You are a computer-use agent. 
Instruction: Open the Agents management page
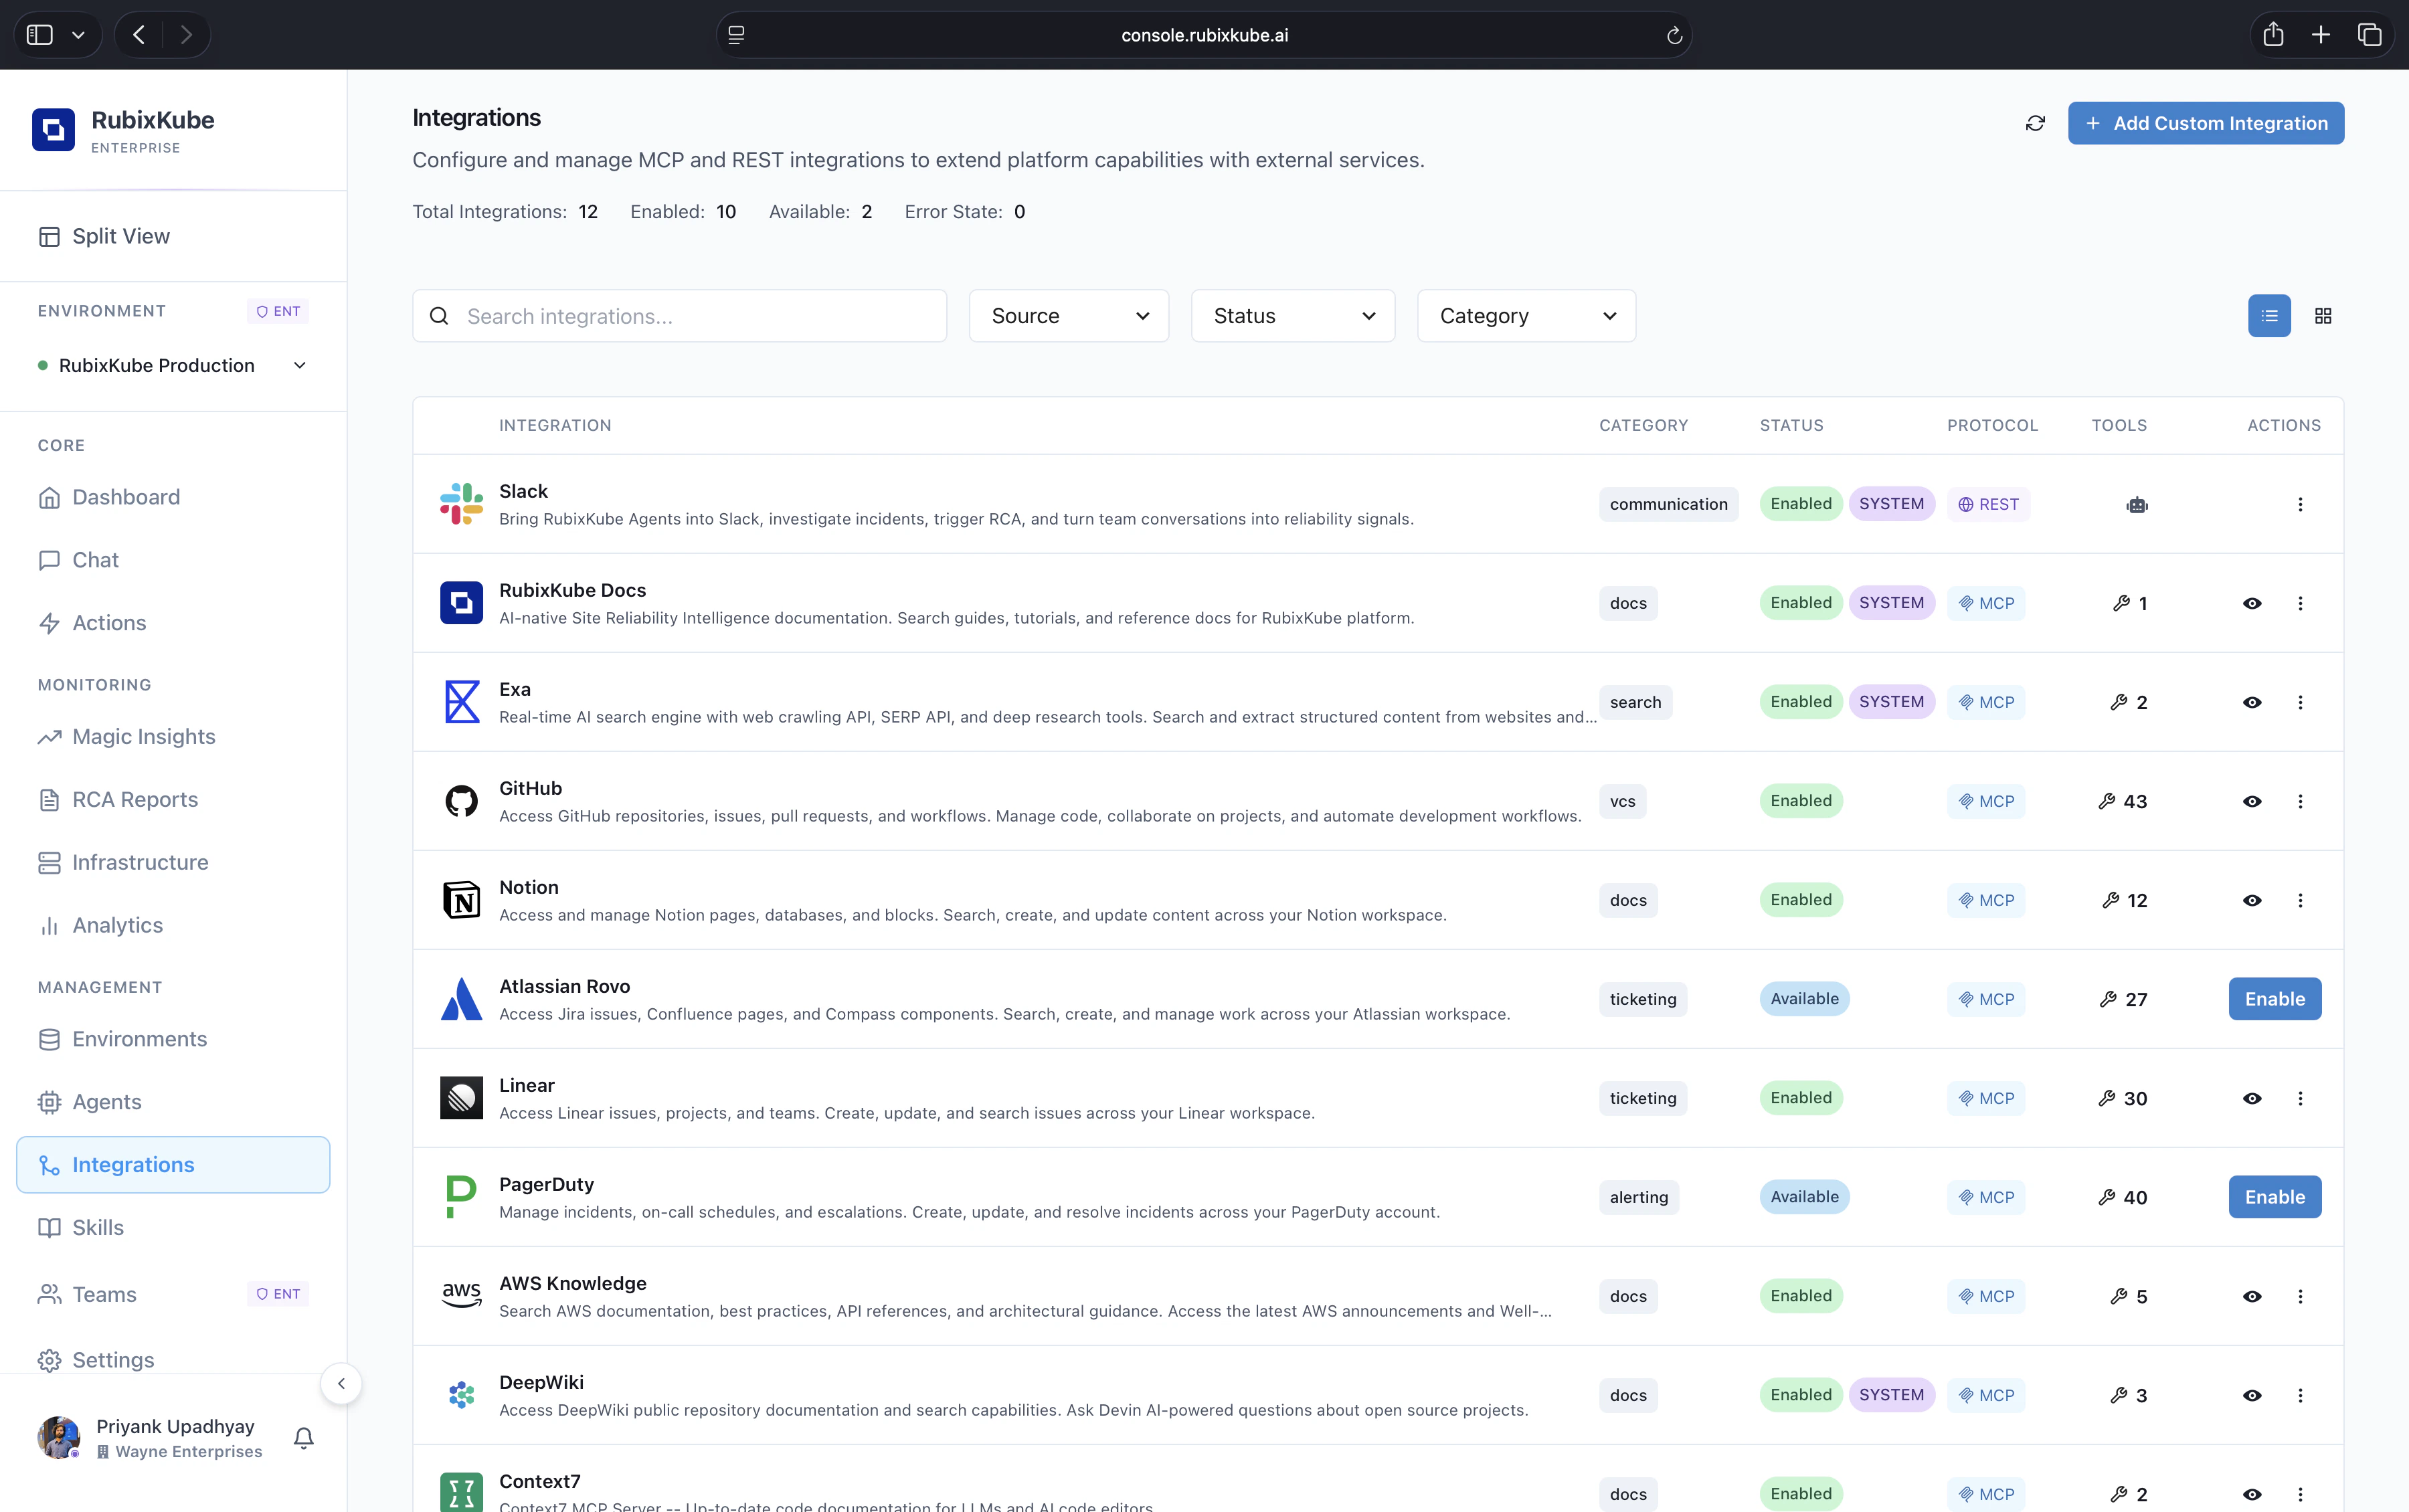(x=106, y=1101)
